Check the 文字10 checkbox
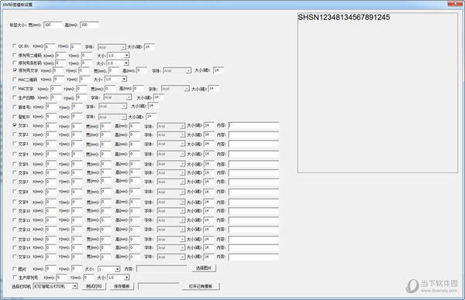 point(14,210)
